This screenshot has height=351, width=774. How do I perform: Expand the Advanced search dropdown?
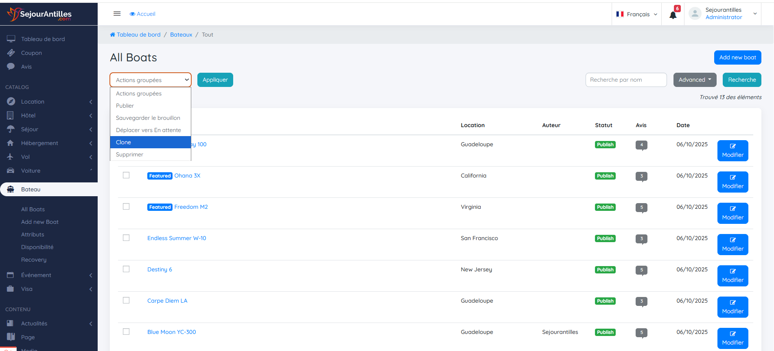pos(695,80)
